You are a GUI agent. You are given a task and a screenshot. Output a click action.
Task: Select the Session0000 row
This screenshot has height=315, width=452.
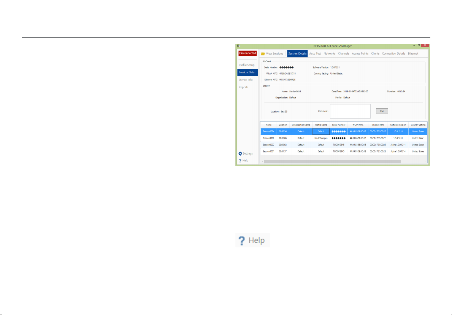click(344, 138)
